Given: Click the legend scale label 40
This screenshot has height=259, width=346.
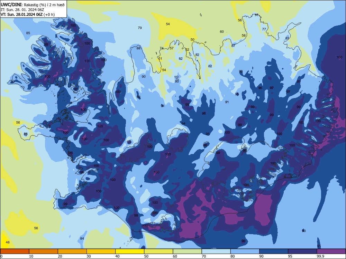Looking at the screenshot, I should coord(118,256).
